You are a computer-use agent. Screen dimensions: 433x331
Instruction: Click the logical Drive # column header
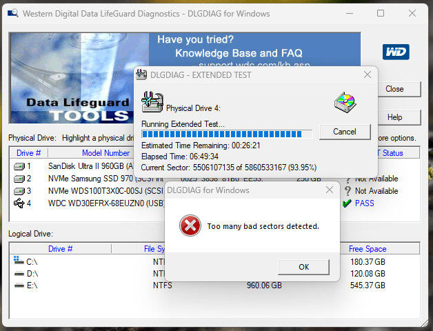60,249
